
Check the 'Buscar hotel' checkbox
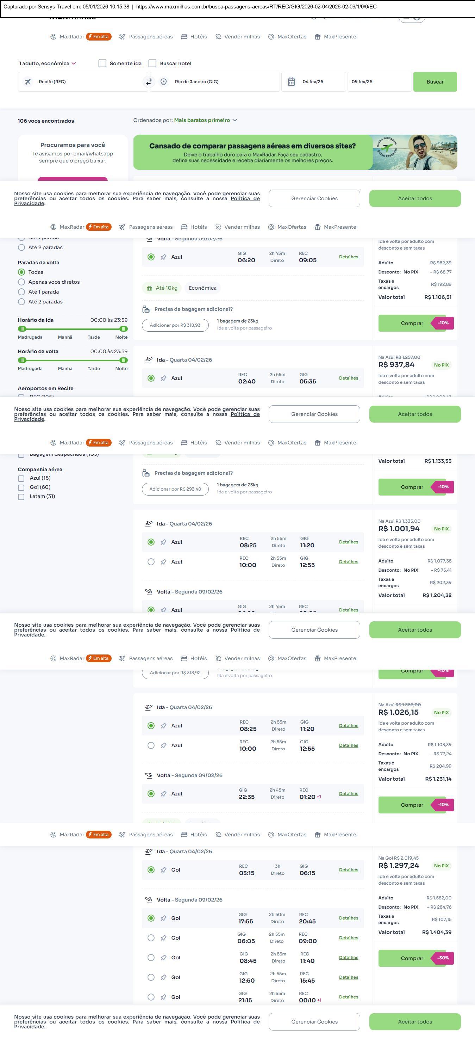coord(152,63)
